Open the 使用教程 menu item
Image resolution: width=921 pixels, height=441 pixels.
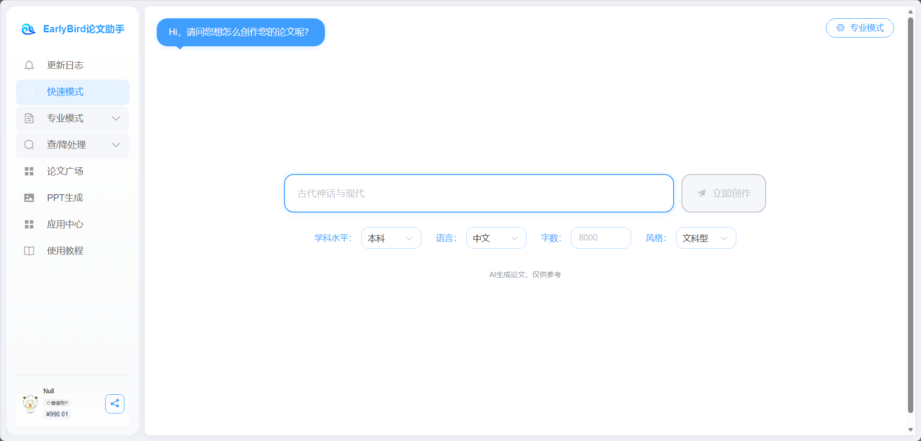[x=65, y=251]
